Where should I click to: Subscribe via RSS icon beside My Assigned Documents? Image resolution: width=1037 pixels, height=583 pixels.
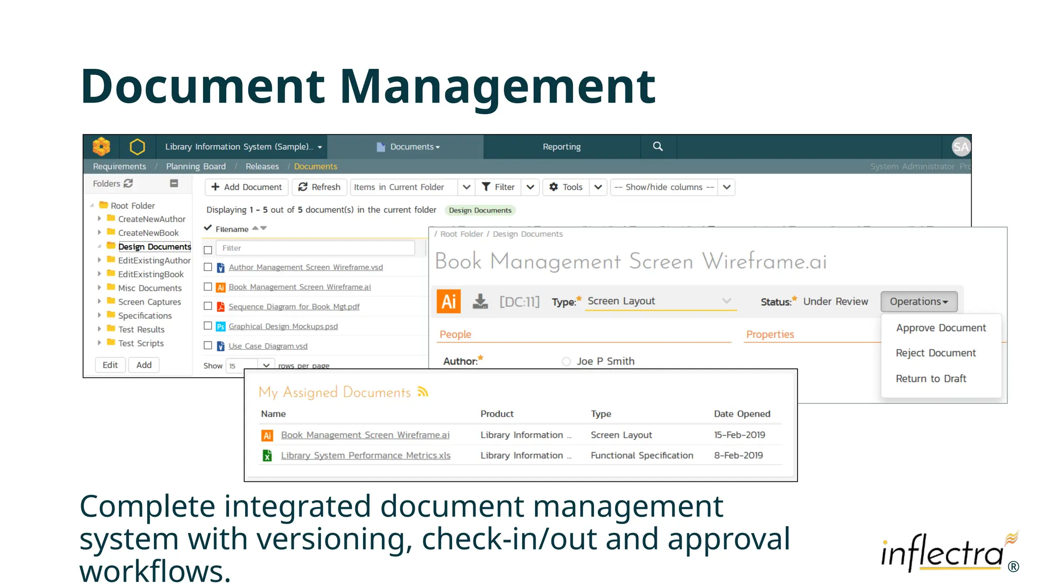[423, 391]
